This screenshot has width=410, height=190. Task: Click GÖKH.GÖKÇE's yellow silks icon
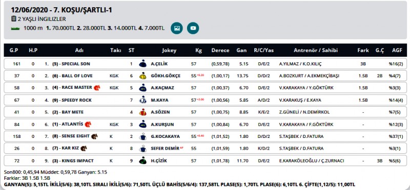click(142, 76)
